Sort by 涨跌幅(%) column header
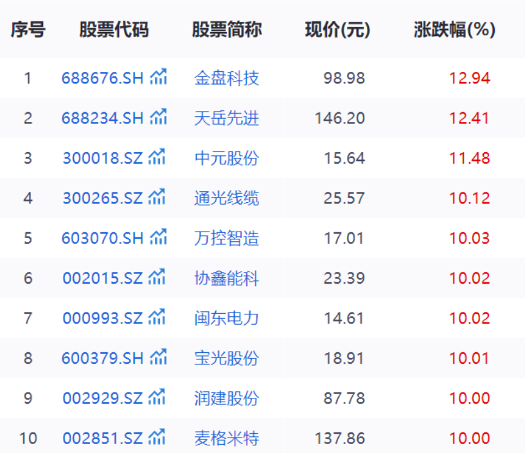 click(454, 30)
